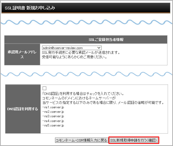
Task: Open the approval email address dropdown
Action: click(x=71, y=48)
